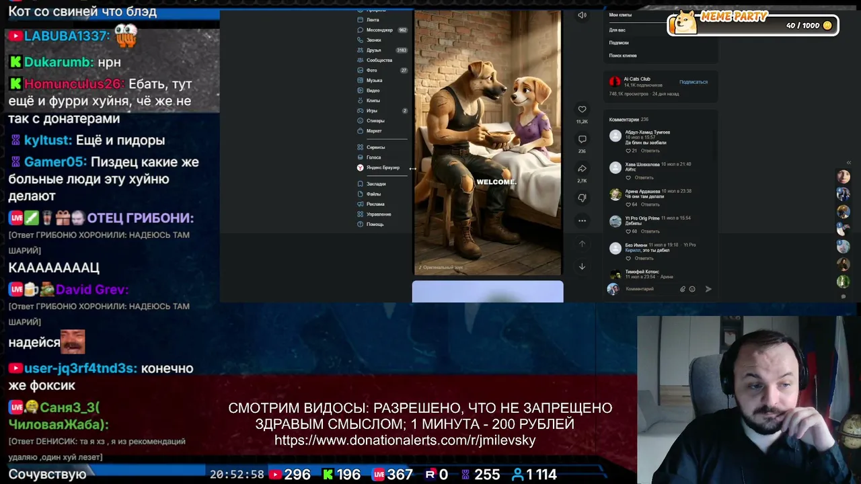Like the clip with the 11,2K heart
Viewport: 861px width, 484px height.
pos(582,109)
